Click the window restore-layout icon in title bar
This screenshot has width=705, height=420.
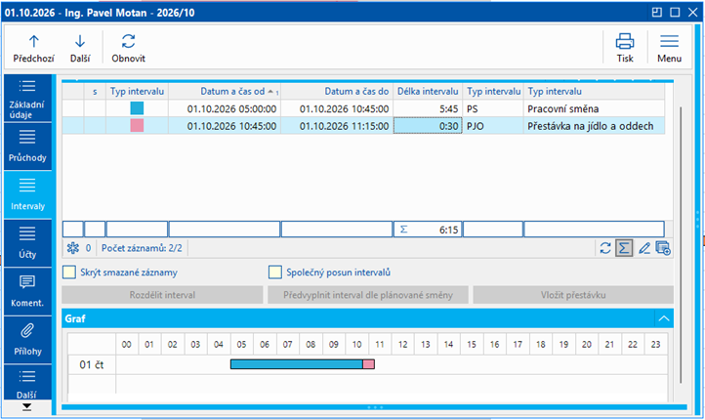pos(657,13)
